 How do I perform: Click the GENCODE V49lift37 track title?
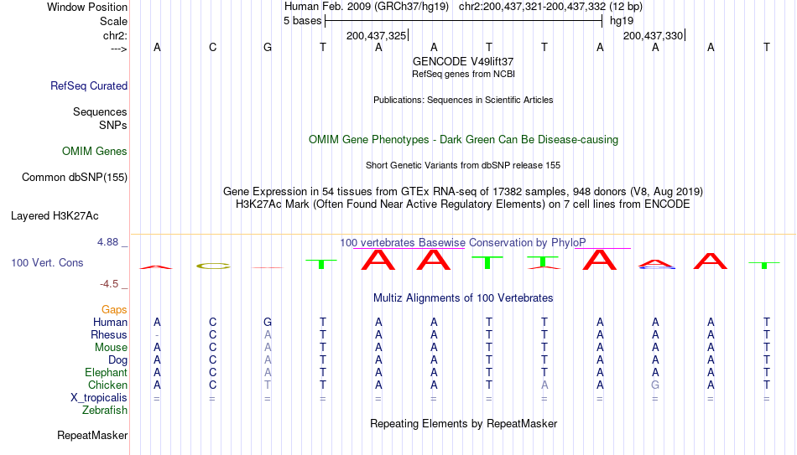pos(463,61)
